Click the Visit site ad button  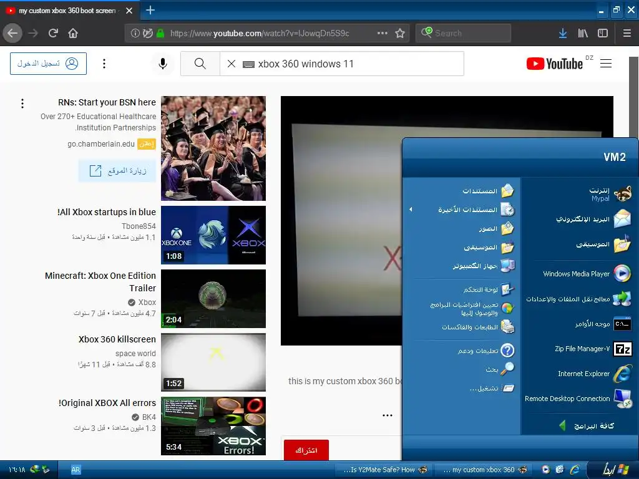117,171
